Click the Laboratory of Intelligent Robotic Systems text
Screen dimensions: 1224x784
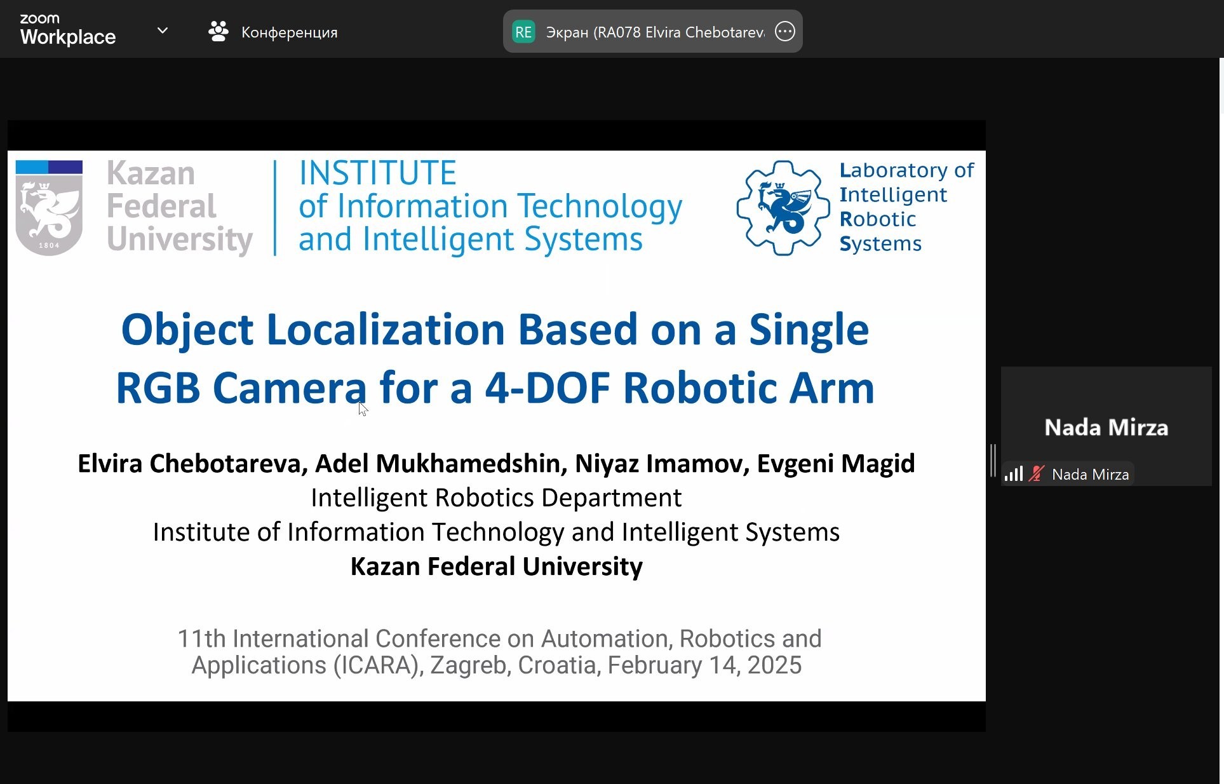[906, 206]
